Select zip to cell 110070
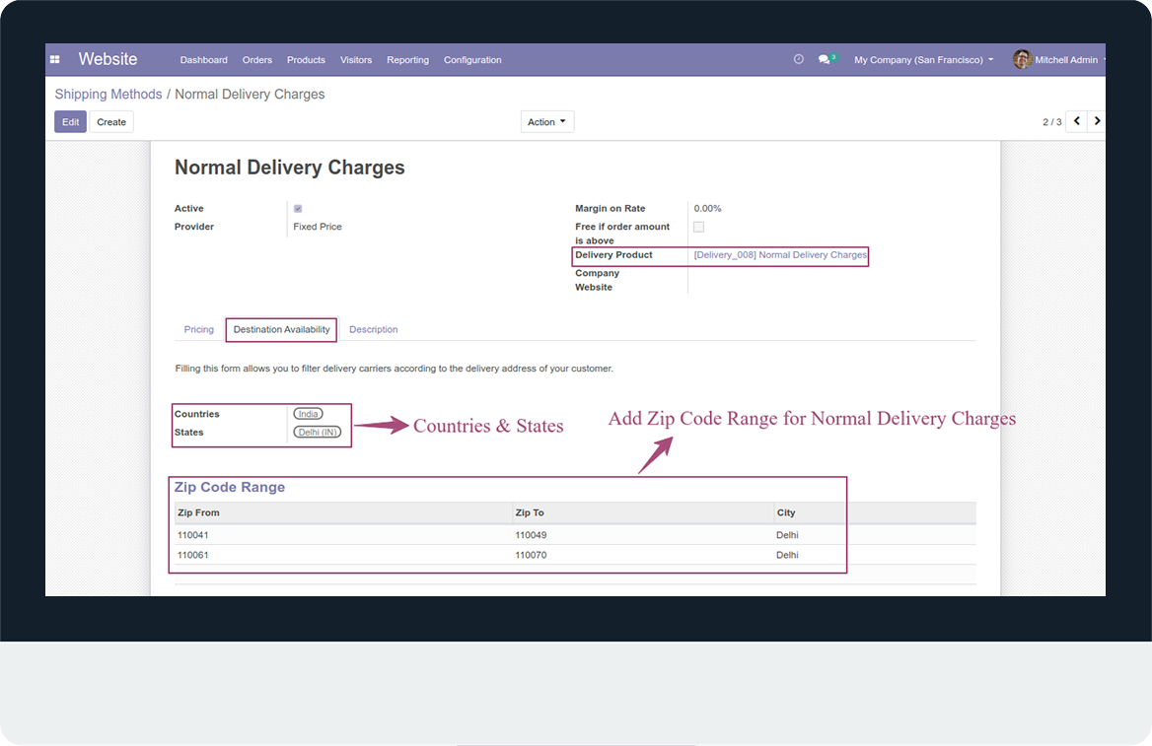Image resolution: width=1152 pixels, height=746 pixels. pos(532,555)
